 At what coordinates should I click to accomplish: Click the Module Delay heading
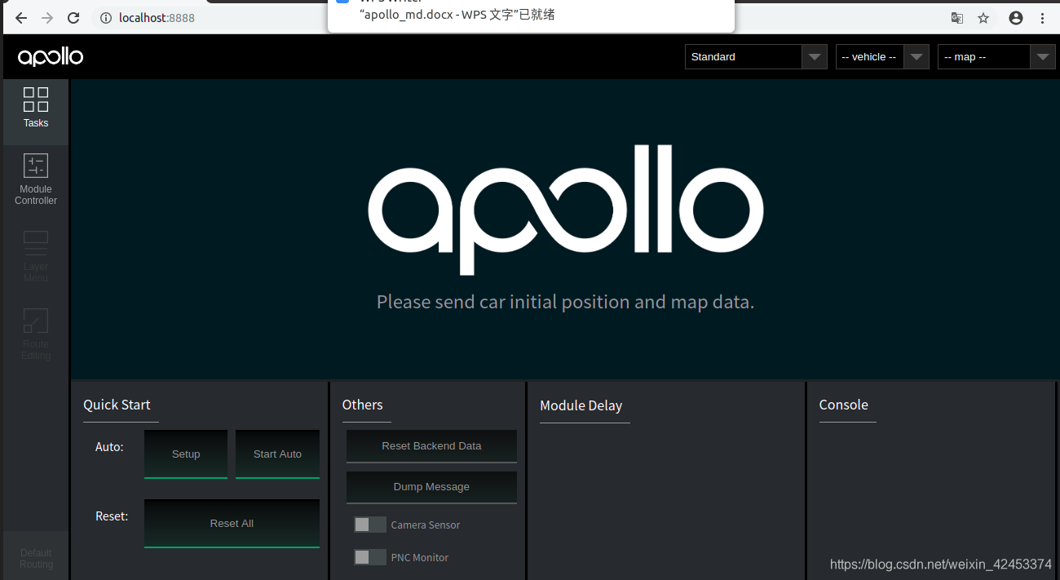click(581, 405)
